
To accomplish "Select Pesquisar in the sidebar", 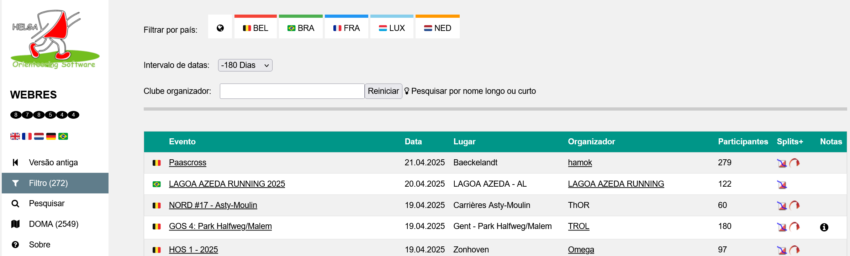I will point(47,203).
